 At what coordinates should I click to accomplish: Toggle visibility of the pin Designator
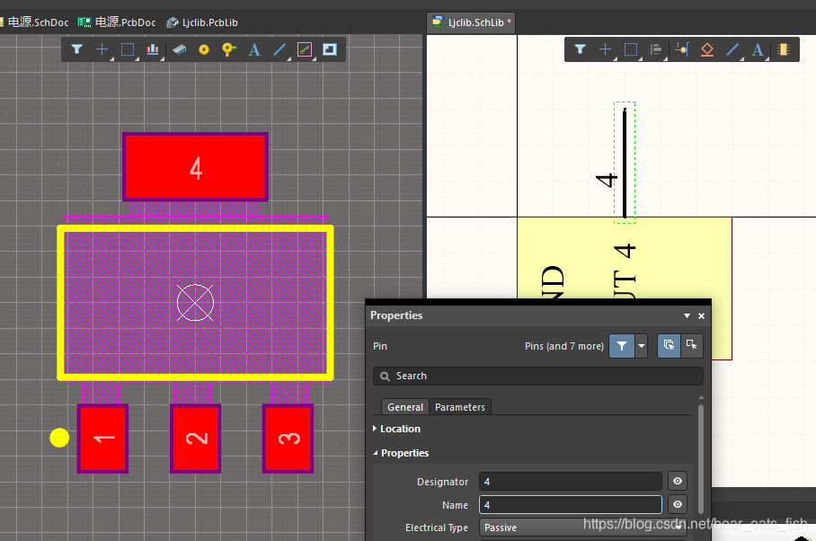point(678,482)
